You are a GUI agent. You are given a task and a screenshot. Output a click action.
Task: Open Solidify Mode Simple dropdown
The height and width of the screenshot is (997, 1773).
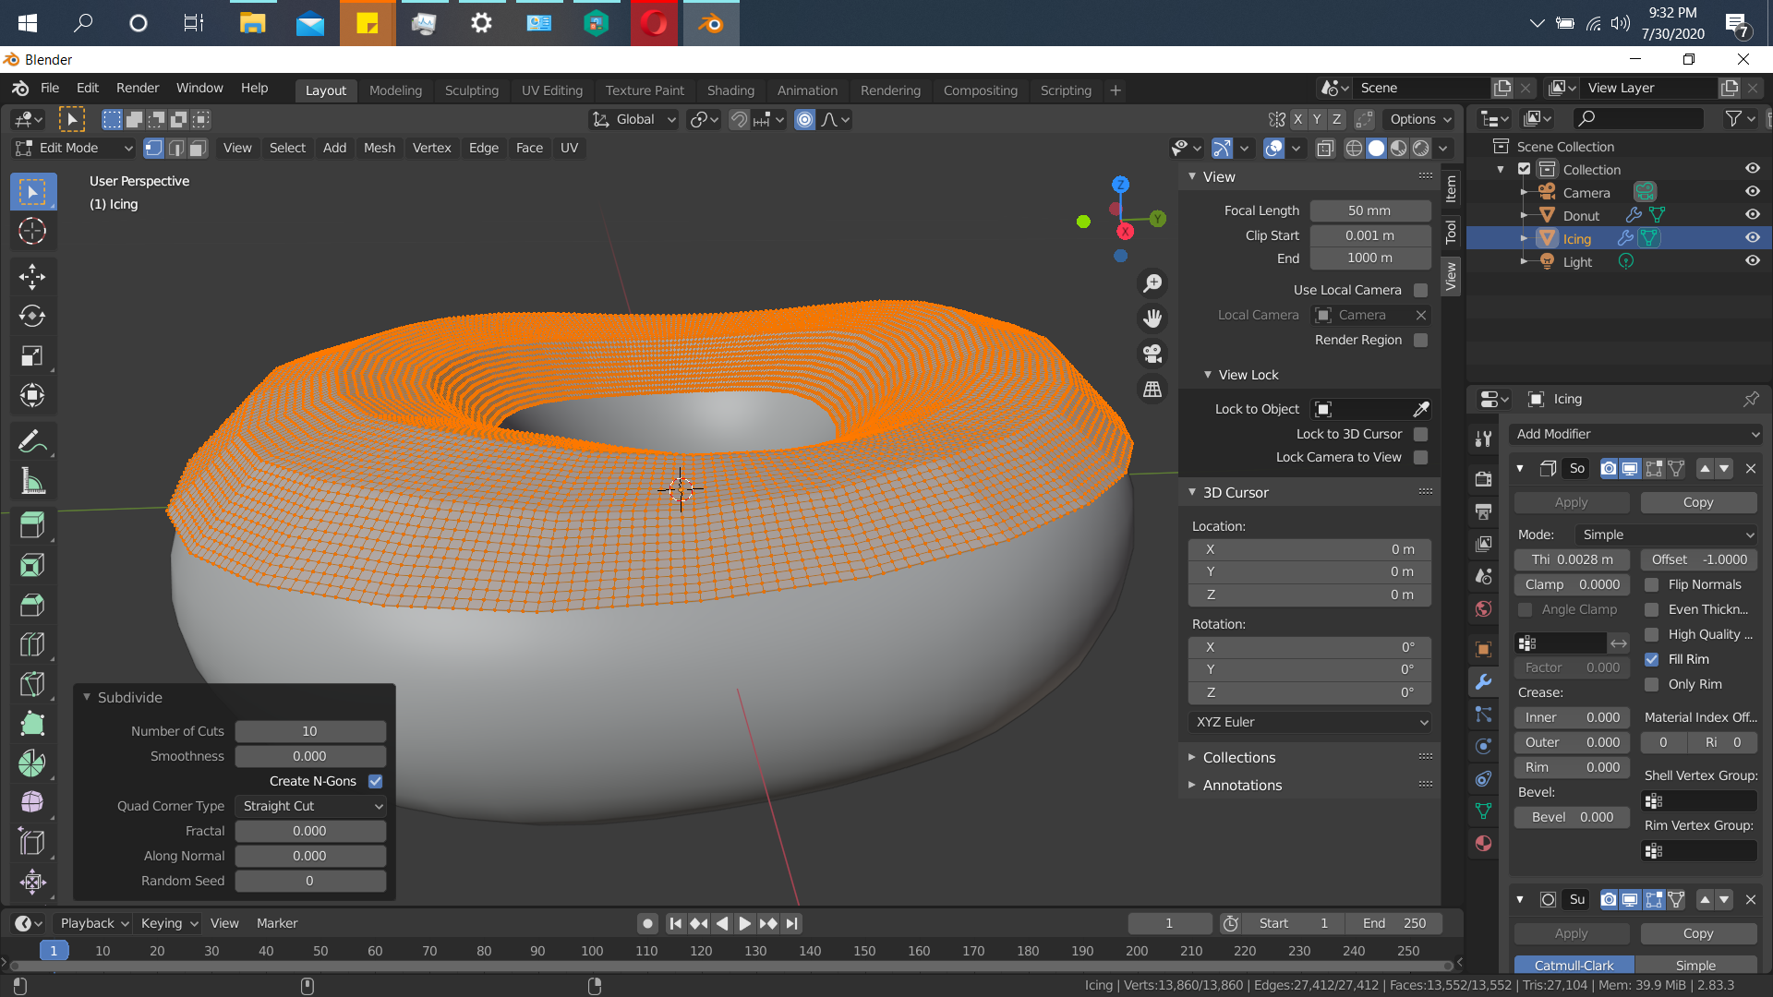pyautogui.click(x=1666, y=535)
